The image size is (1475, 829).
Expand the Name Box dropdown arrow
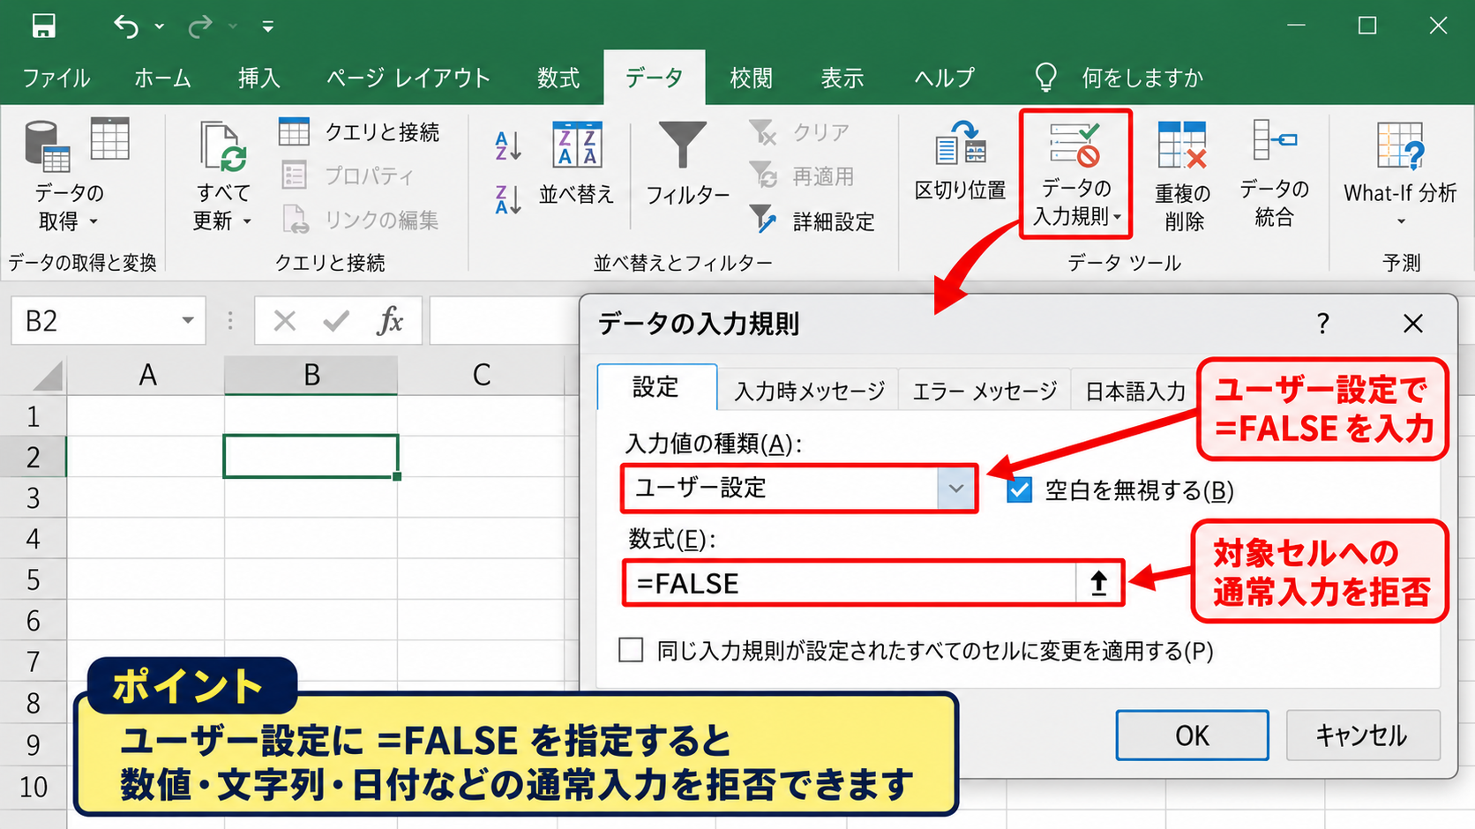pos(187,320)
